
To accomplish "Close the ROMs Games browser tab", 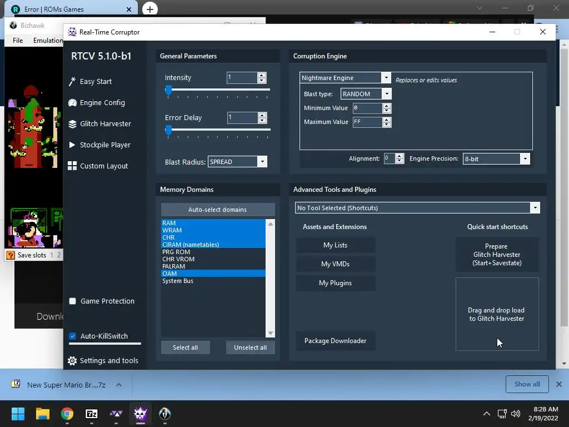I will 129,9.
